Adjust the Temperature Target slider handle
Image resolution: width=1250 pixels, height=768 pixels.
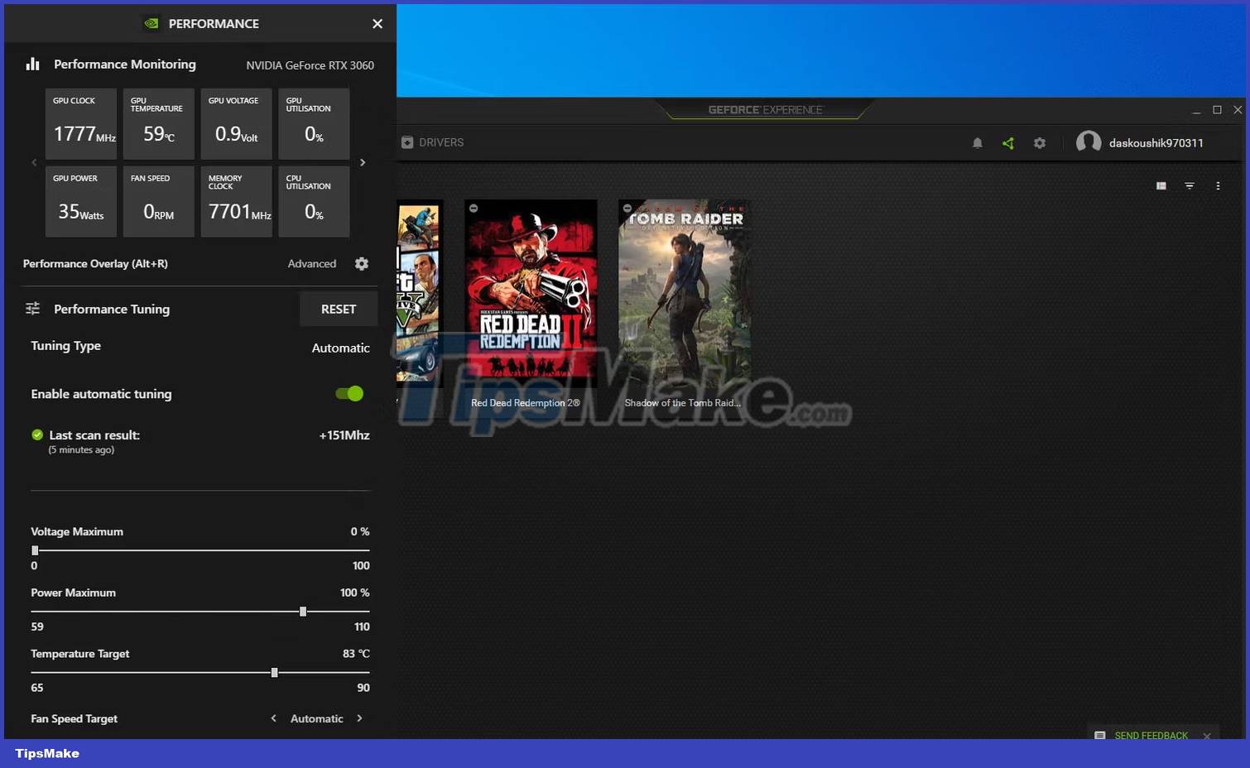point(274,673)
